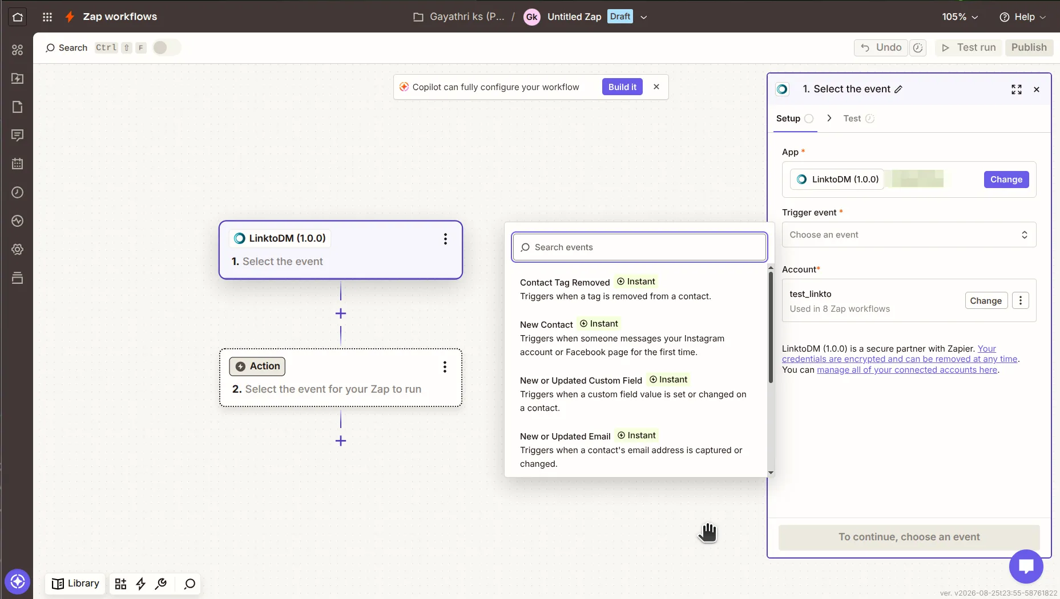Screen dimensions: 1060x599
Task: Click the events list scrollbar thumb
Action: pos(771,327)
